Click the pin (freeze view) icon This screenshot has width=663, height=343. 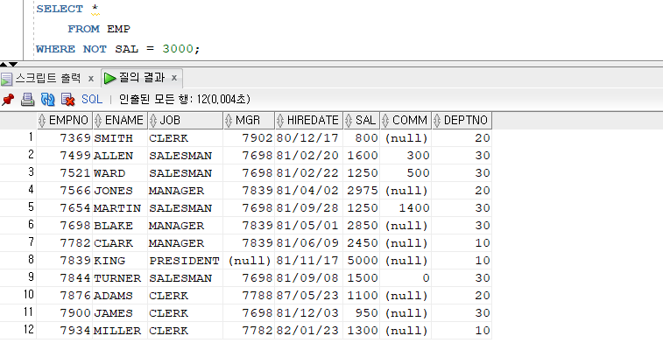click(x=8, y=100)
